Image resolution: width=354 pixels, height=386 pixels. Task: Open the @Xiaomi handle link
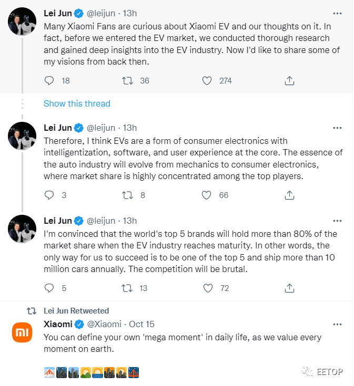(x=104, y=324)
